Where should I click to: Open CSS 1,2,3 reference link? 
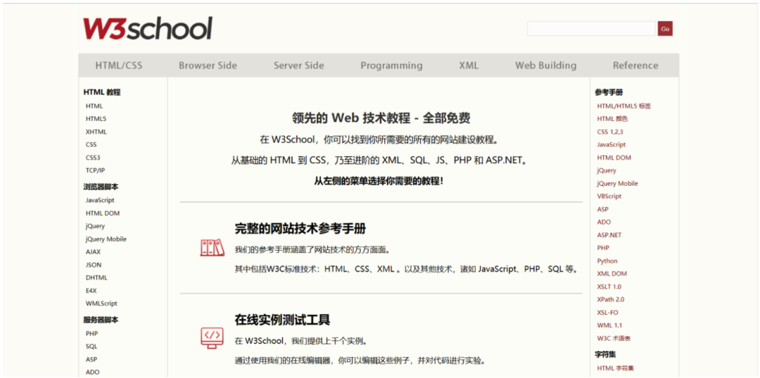pyautogui.click(x=609, y=132)
